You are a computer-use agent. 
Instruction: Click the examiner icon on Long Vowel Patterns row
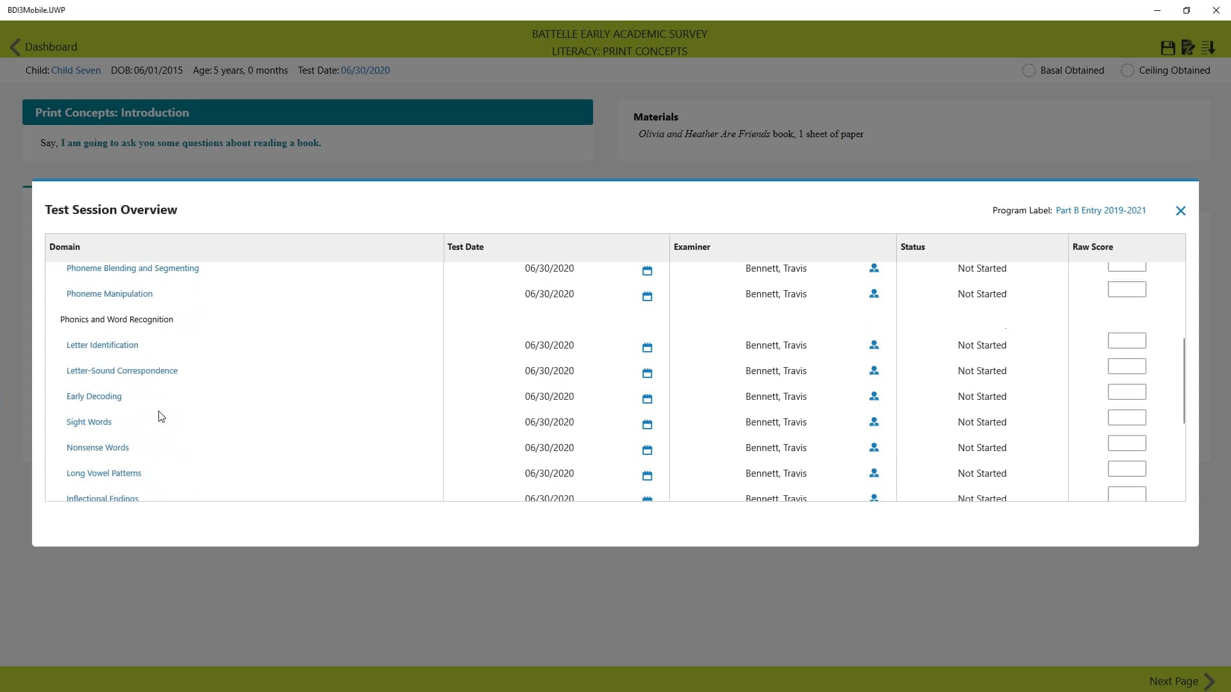pyautogui.click(x=874, y=474)
